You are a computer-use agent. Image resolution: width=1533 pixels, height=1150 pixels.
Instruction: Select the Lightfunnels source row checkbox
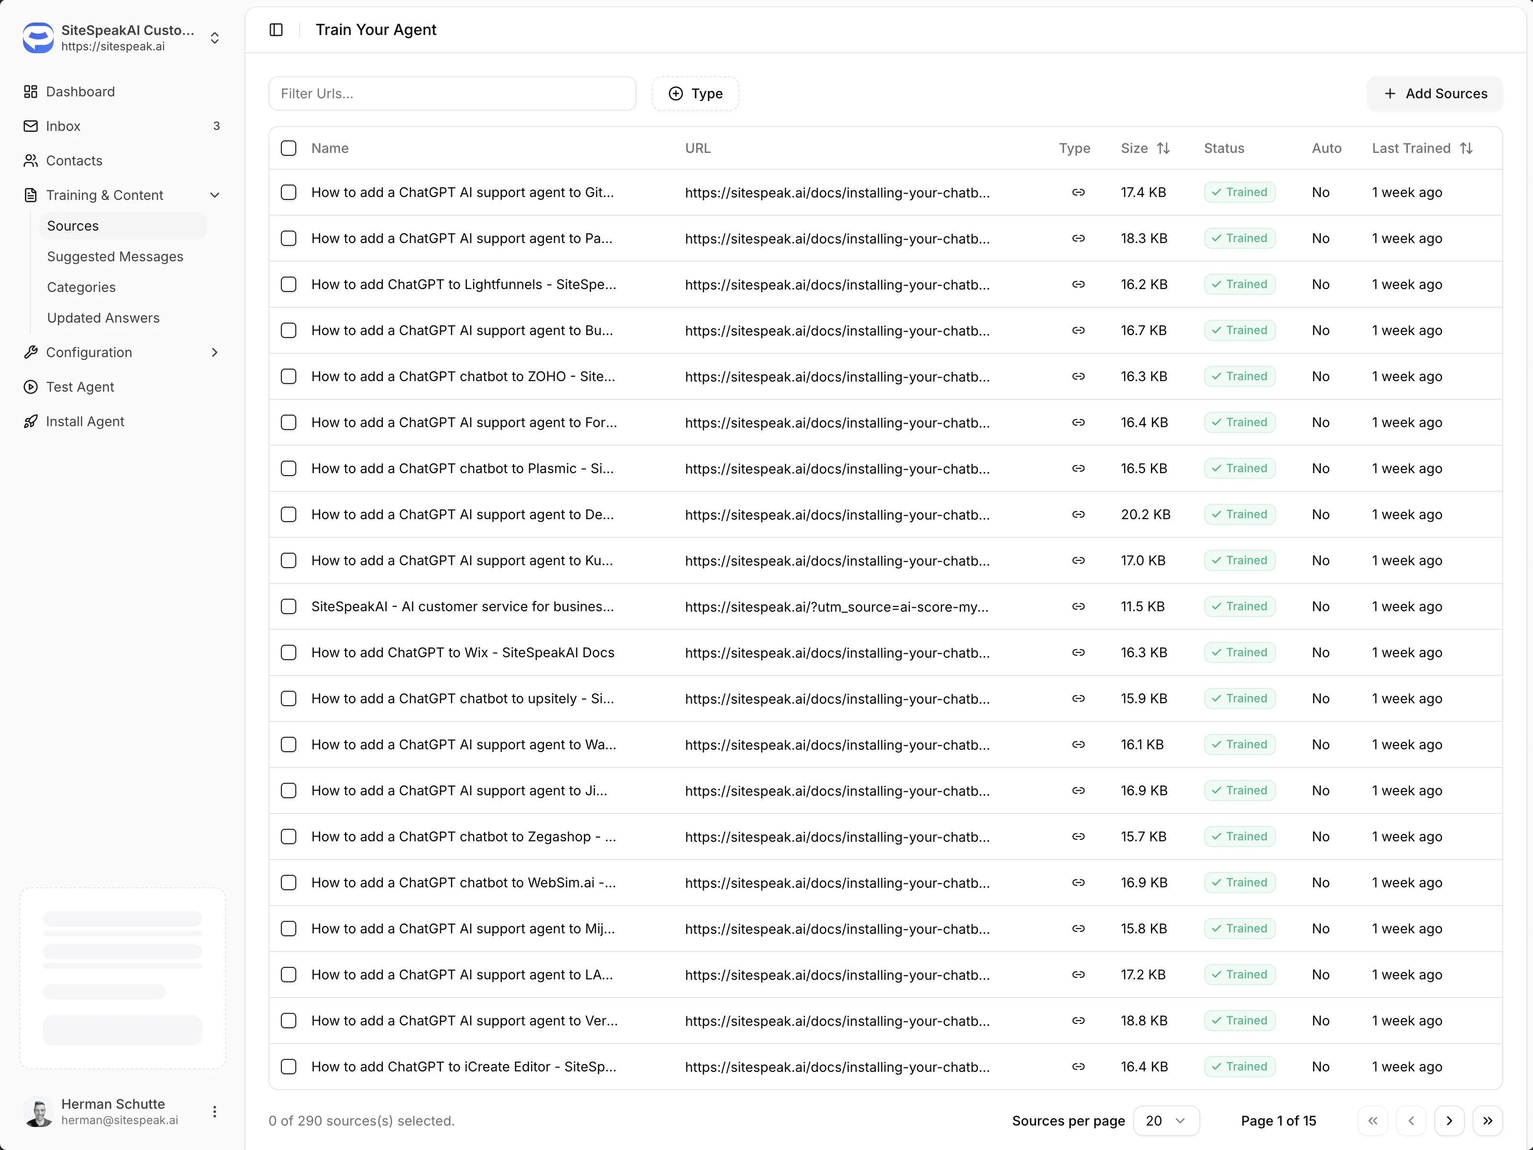(288, 284)
